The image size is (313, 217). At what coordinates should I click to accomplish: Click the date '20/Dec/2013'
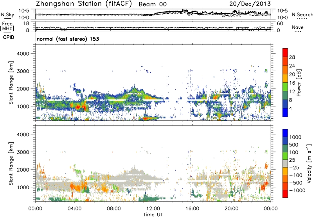(x=250, y=4)
